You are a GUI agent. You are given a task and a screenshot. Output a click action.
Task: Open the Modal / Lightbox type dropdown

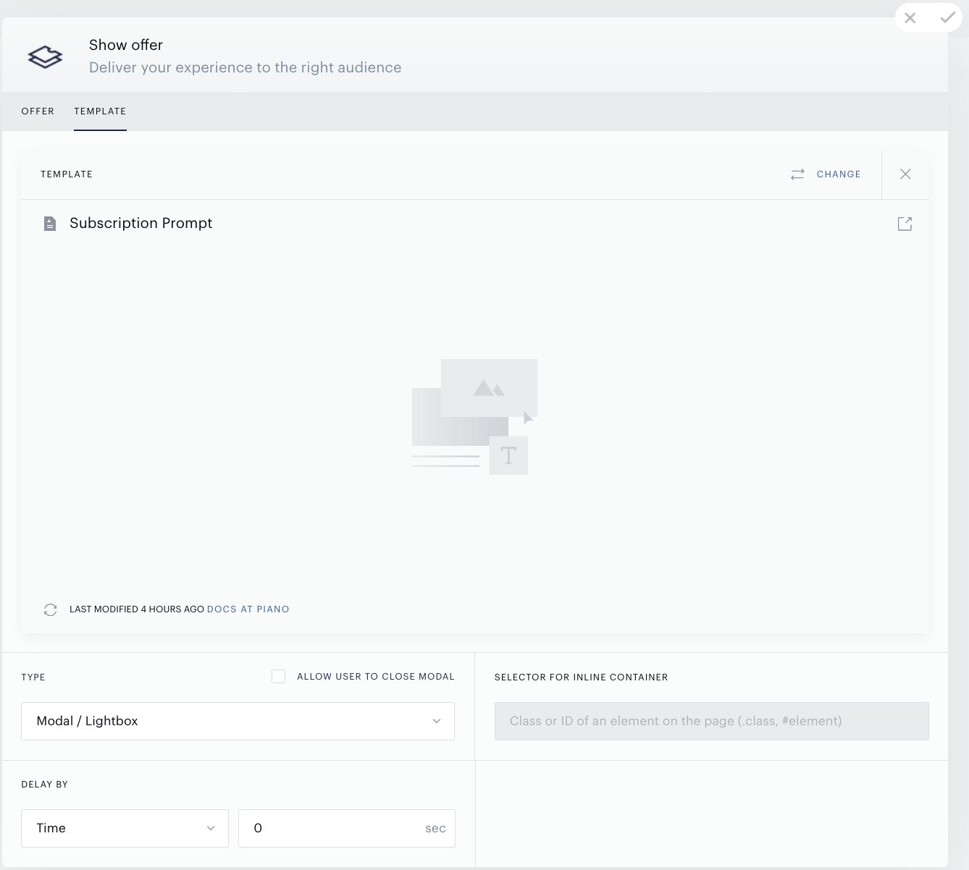click(238, 721)
